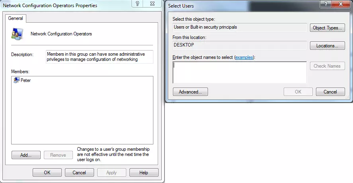Image resolution: width=353 pixels, height=183 pixels.
Task: Add a new member with the Add... button
Action: pyautogui.click(x=26, y=155)
